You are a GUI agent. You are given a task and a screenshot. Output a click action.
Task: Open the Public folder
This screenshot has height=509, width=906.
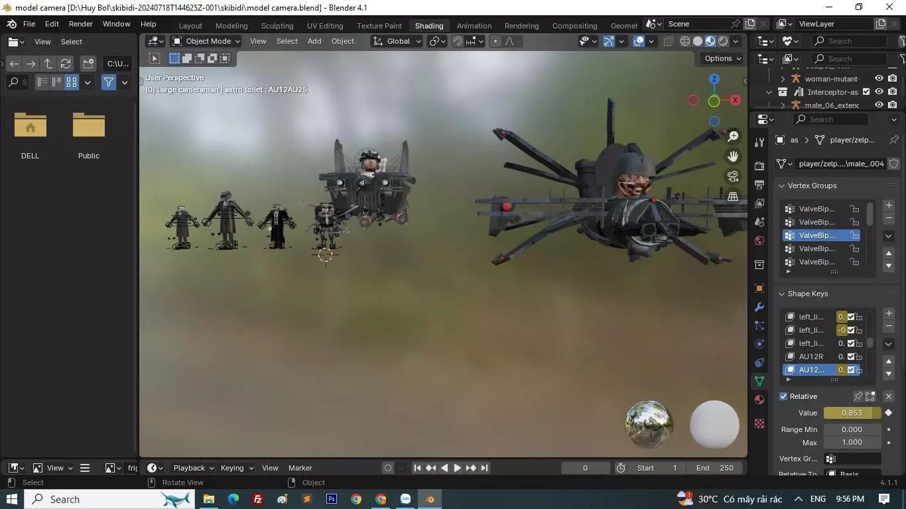(89, 135)
